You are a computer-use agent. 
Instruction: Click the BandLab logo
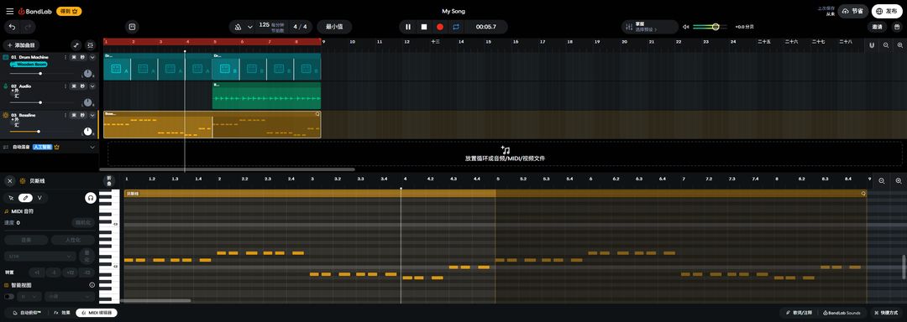point(35,11)
